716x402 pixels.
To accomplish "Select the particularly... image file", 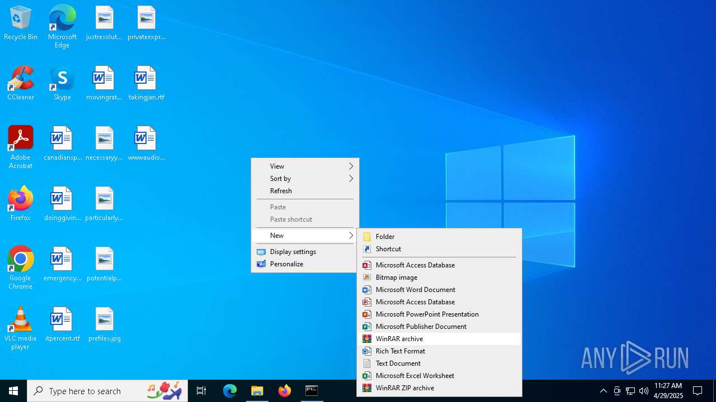I will coord(104,204).
